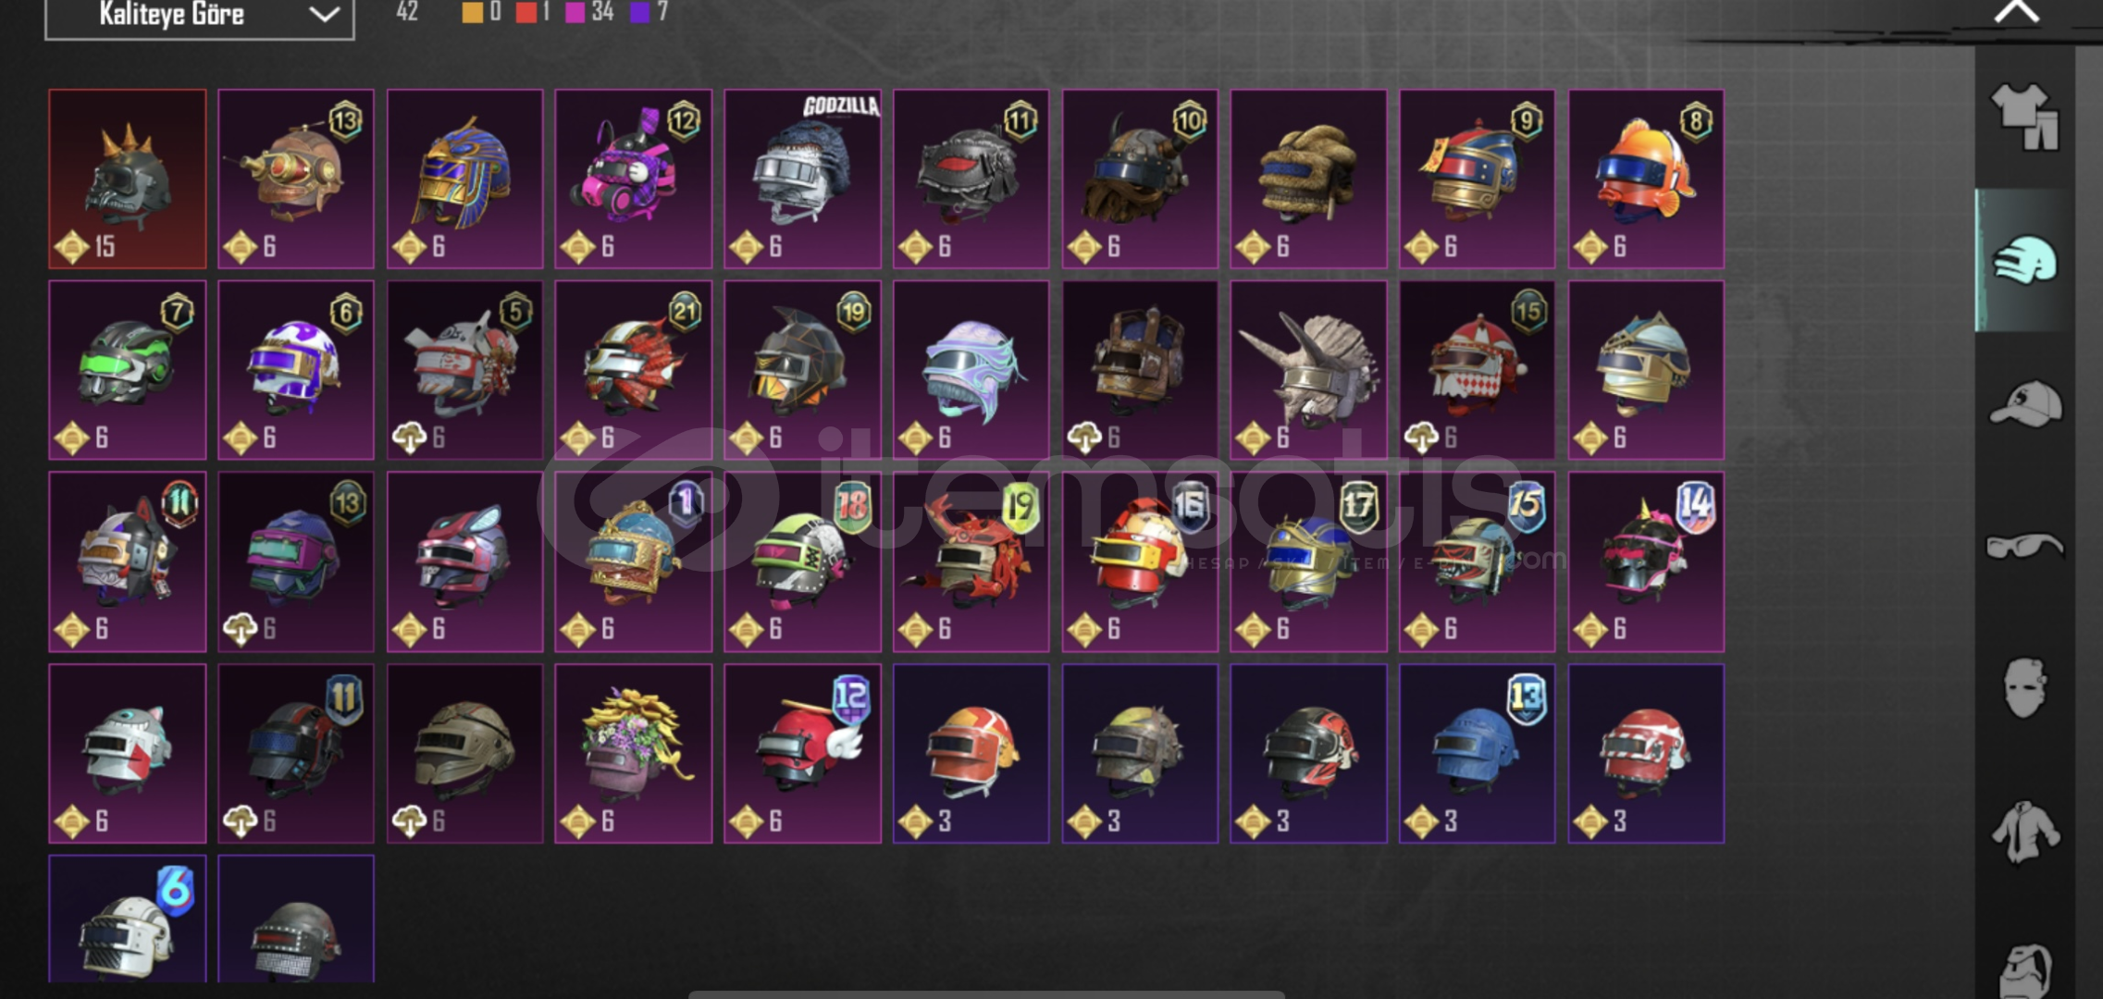Open the face mask category icon
Image resolution: width=2103 pixels, height=999 pixels.
2025,688
